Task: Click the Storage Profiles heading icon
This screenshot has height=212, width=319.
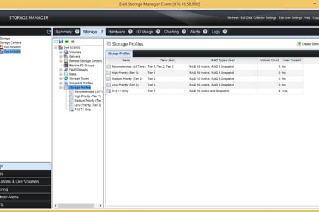Action: 109,44
